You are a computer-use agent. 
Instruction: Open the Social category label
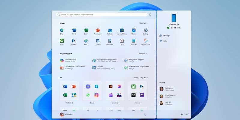(x=92, y=103)
